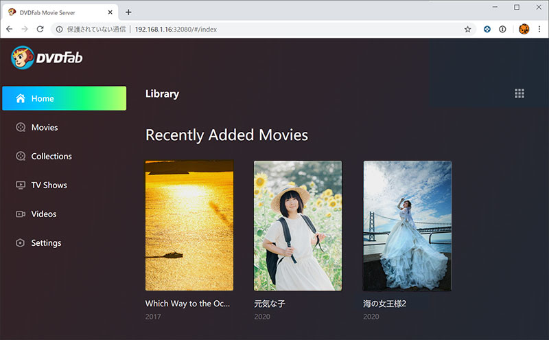Click the 'Recently Added Movies' heading
The height and width of the screenshot is (340, 549).
[226, 135]
